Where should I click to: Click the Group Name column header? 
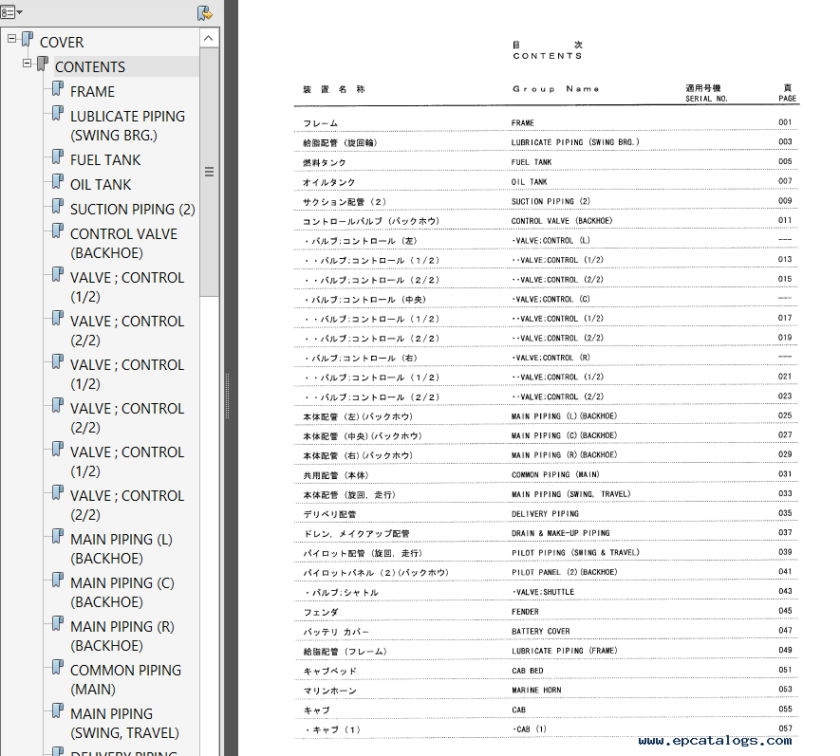[555, 89]
